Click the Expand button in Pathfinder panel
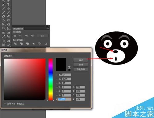 pos(43,36)
